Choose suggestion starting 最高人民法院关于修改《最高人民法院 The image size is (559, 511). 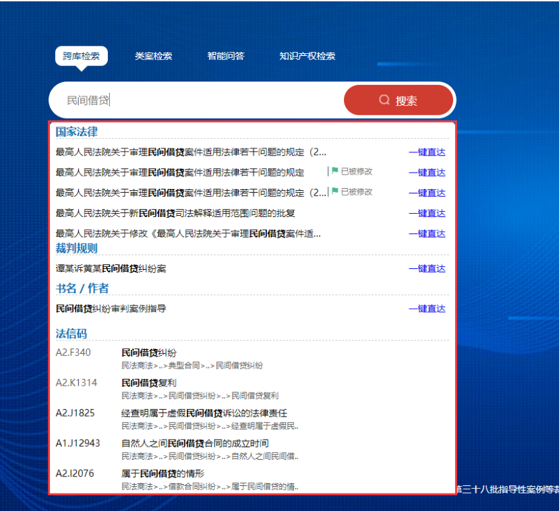tap(188, 233)
